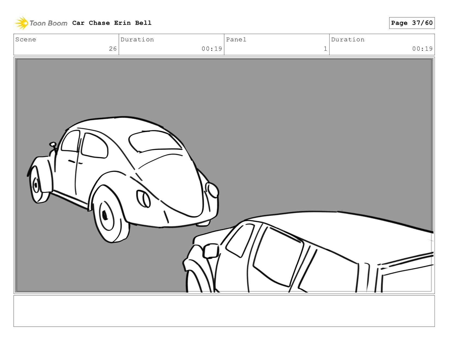The width and height of the screenshot is (449, 347).
Task: Click scene number '26'
Action: 113,49
